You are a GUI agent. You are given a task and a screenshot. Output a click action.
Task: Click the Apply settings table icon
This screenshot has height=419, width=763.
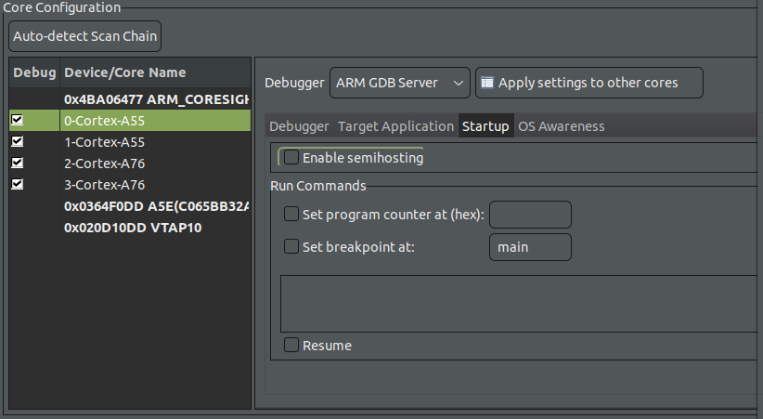tap(487, 83)
